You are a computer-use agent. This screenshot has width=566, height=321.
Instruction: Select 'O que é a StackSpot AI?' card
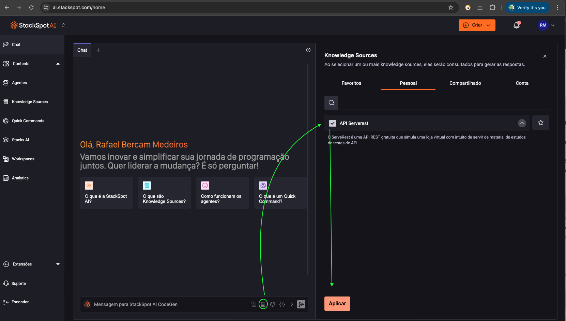tap(106, 193)
